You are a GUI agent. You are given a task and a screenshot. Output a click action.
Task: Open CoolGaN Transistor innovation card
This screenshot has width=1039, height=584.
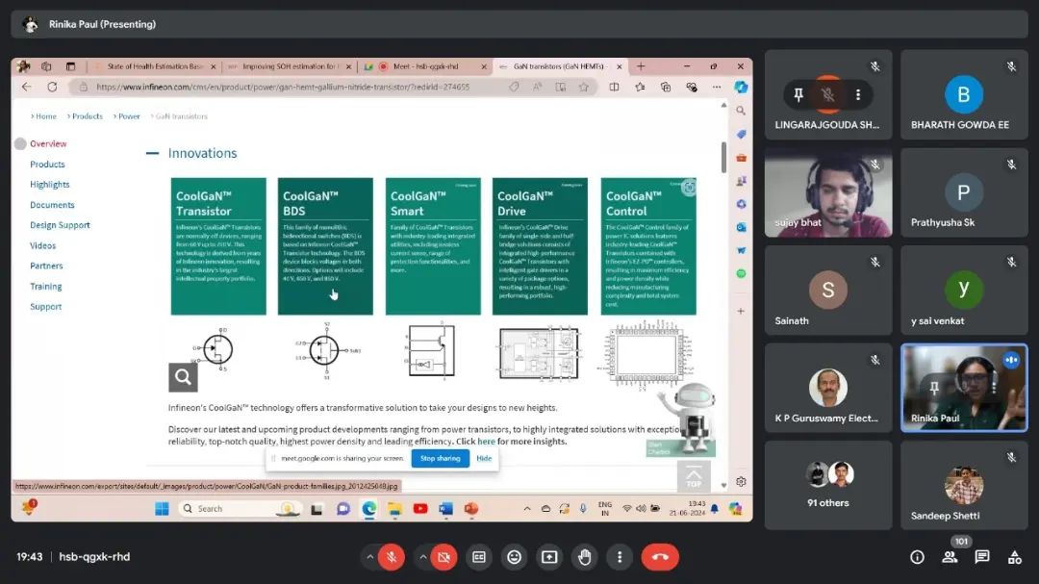coord(218,246)
